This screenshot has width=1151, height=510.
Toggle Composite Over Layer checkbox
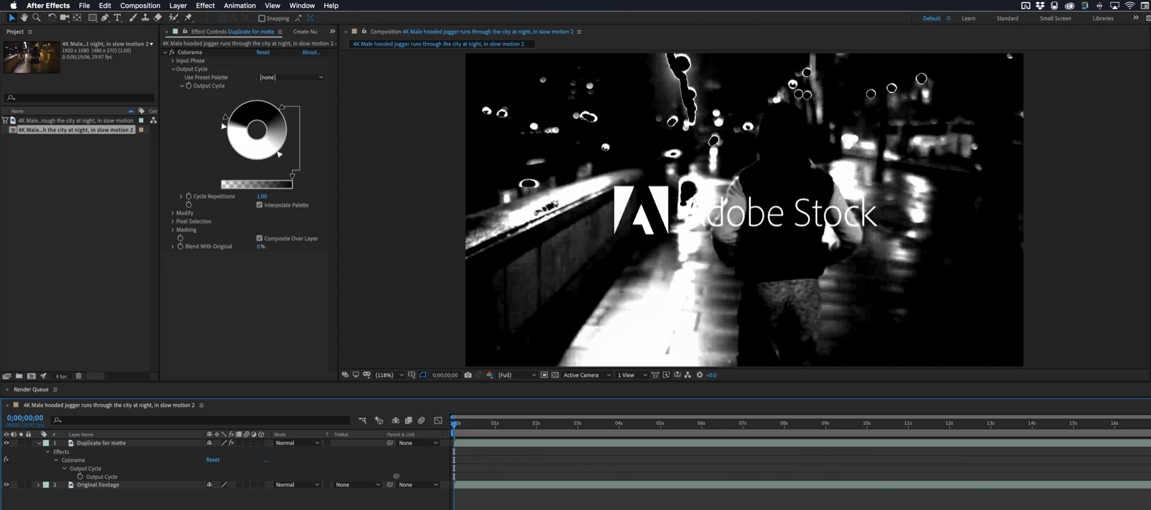coord(260,239)
